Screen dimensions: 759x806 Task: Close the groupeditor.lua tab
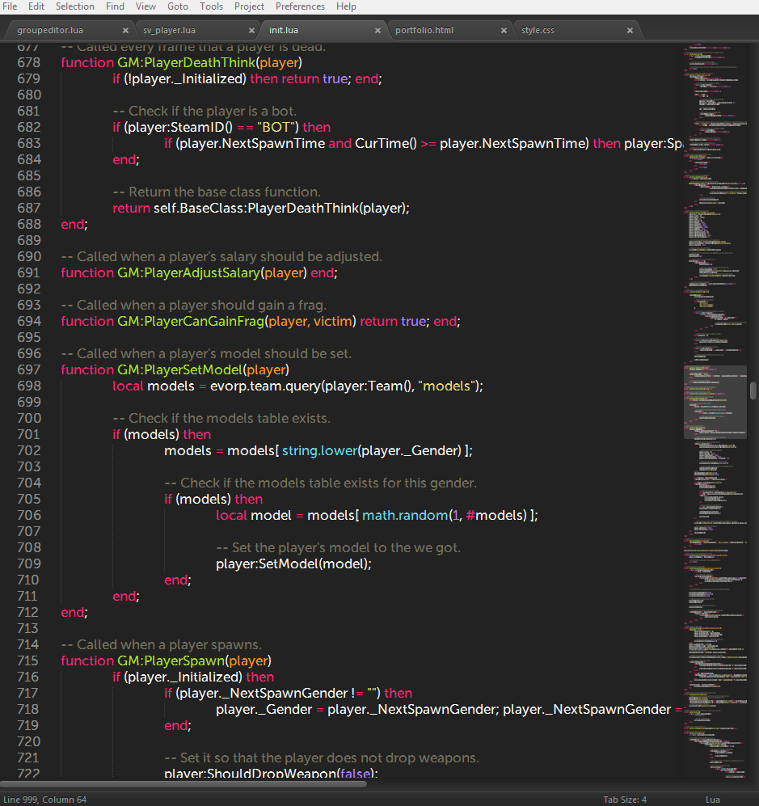click(x=124, y=31)
